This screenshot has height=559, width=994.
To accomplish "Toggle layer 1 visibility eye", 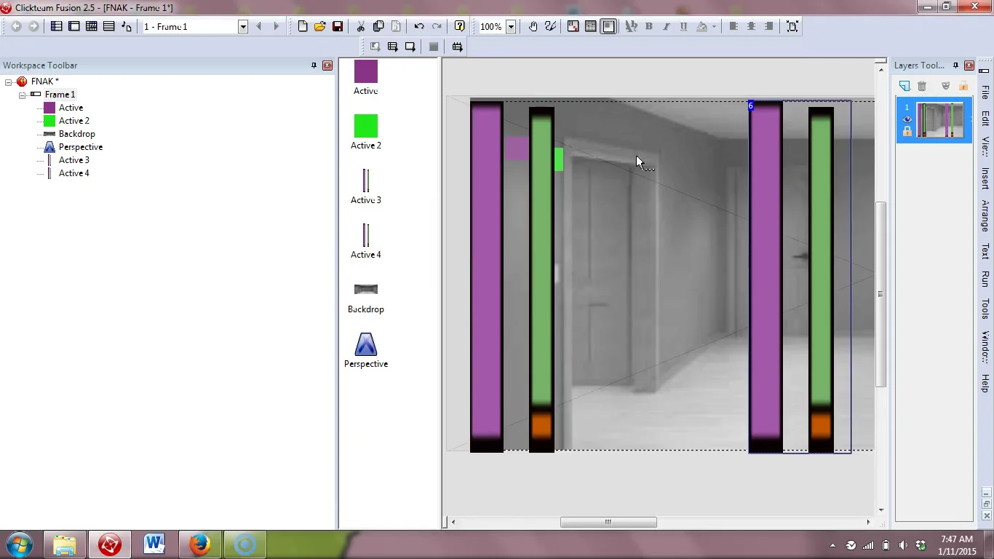I will (907, 119).
